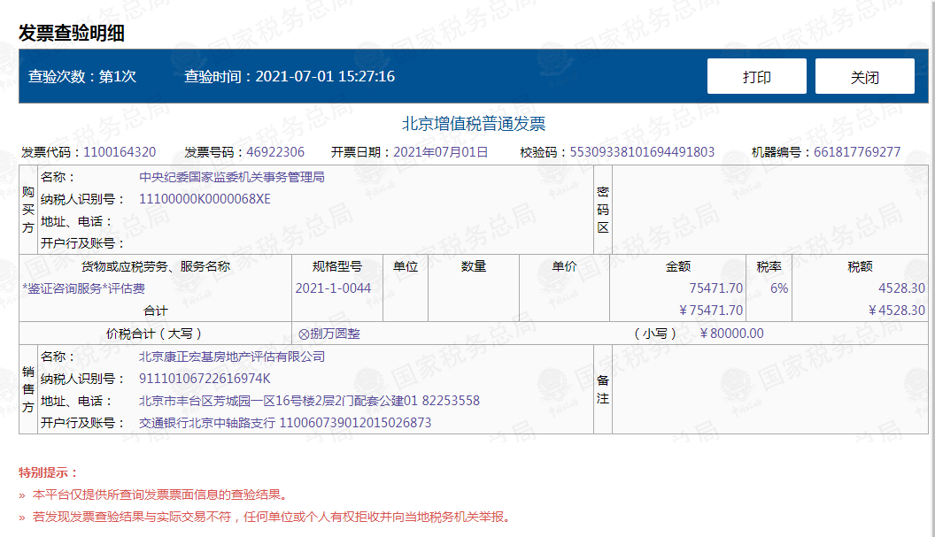Select buyer taxpayer ID 11100000K0000068XE
Image resolution: width=935 pixels, height=537 pixels.
click(x=205, y=199)
